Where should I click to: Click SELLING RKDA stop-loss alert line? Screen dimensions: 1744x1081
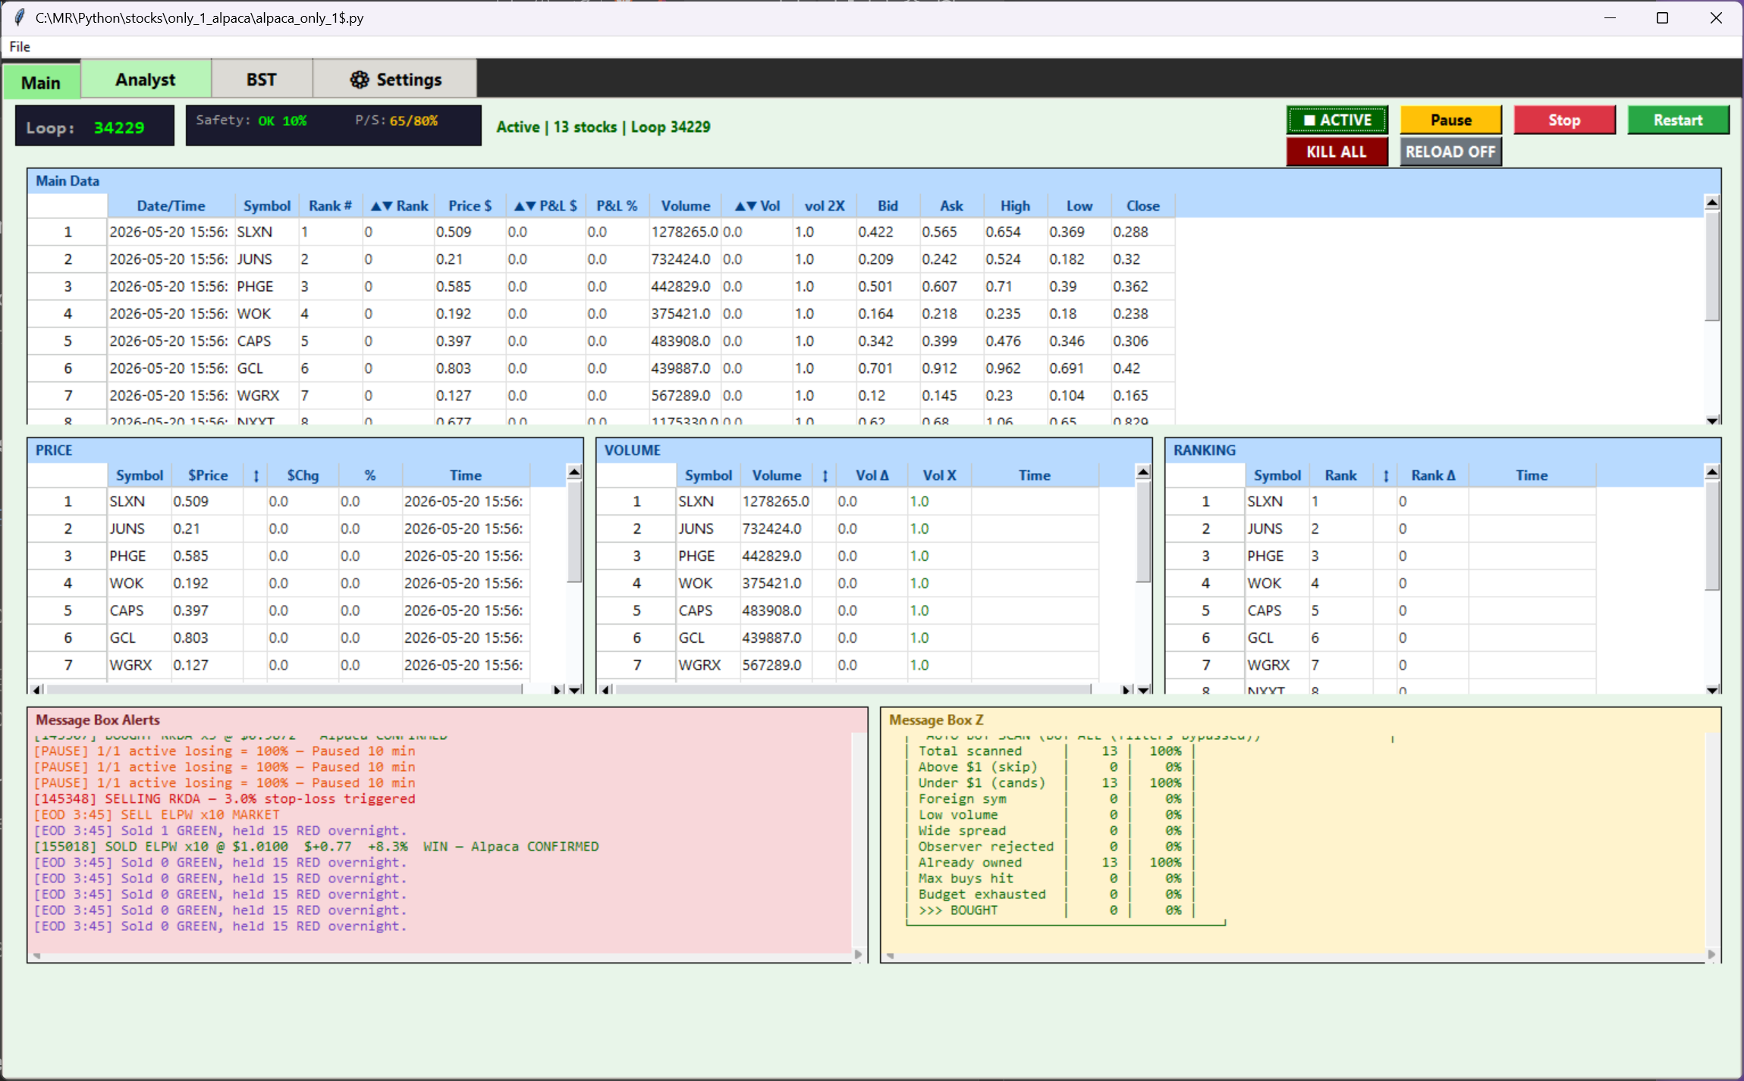(225, 799)
